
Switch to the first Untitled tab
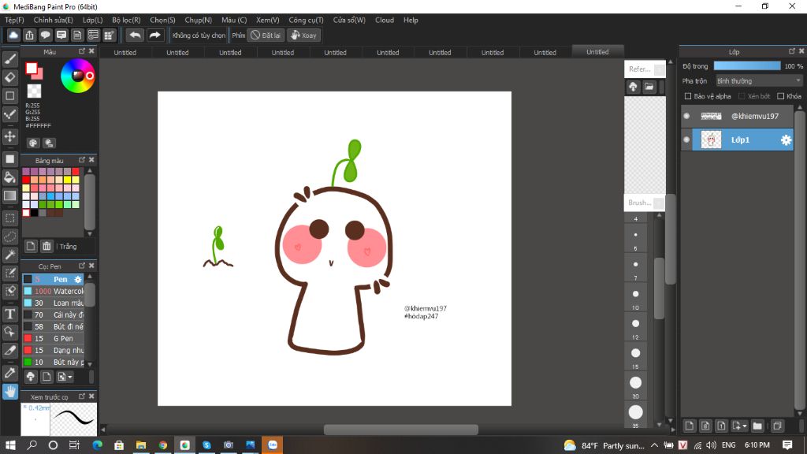pyautogui.click(x=125, y=53)
